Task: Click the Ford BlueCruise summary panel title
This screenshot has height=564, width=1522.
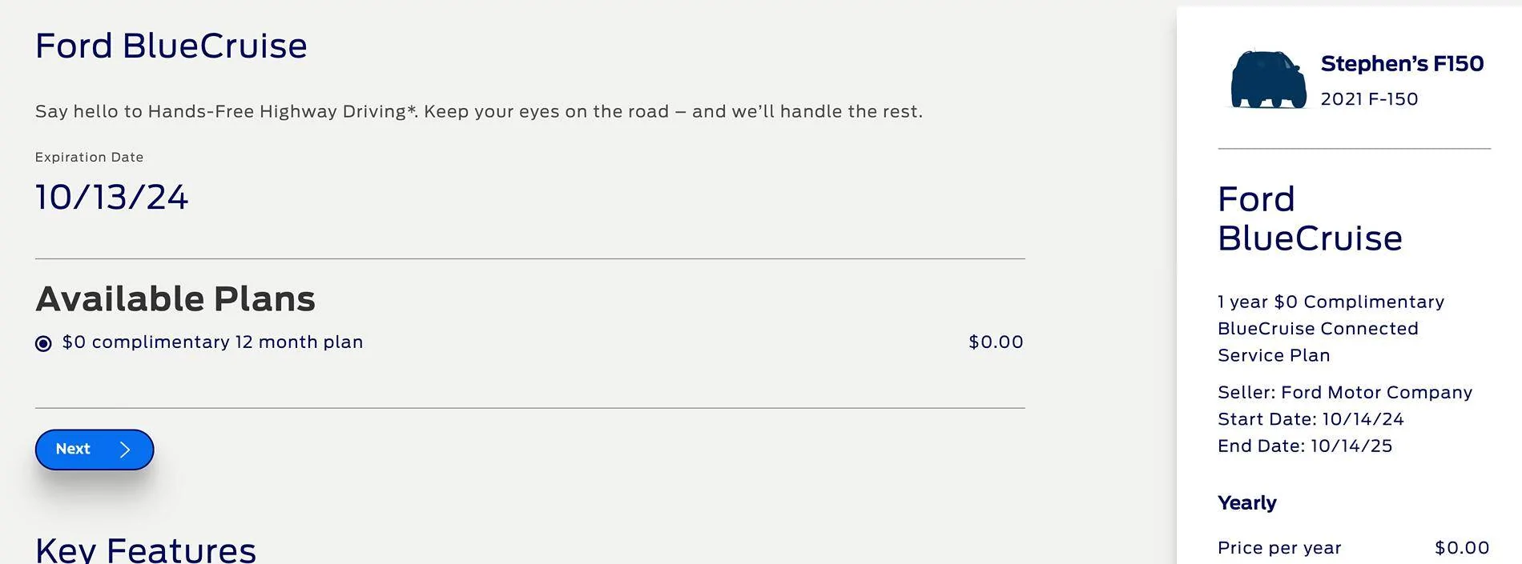Action: pyautogui.click(x=1310, y=218)
